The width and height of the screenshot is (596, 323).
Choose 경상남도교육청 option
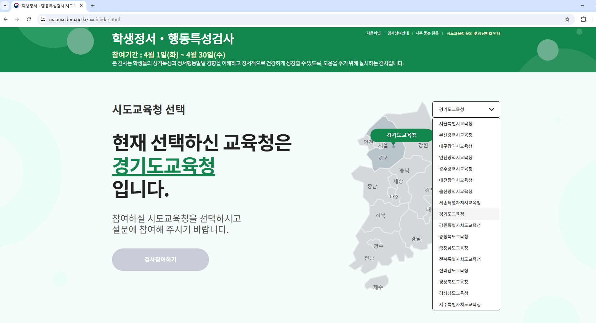pos(466,293)
